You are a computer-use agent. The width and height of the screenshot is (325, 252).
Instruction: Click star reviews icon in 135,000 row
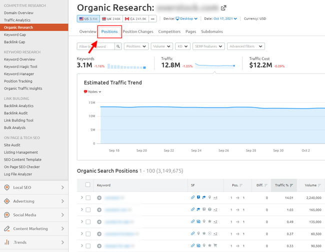[209, 221]
